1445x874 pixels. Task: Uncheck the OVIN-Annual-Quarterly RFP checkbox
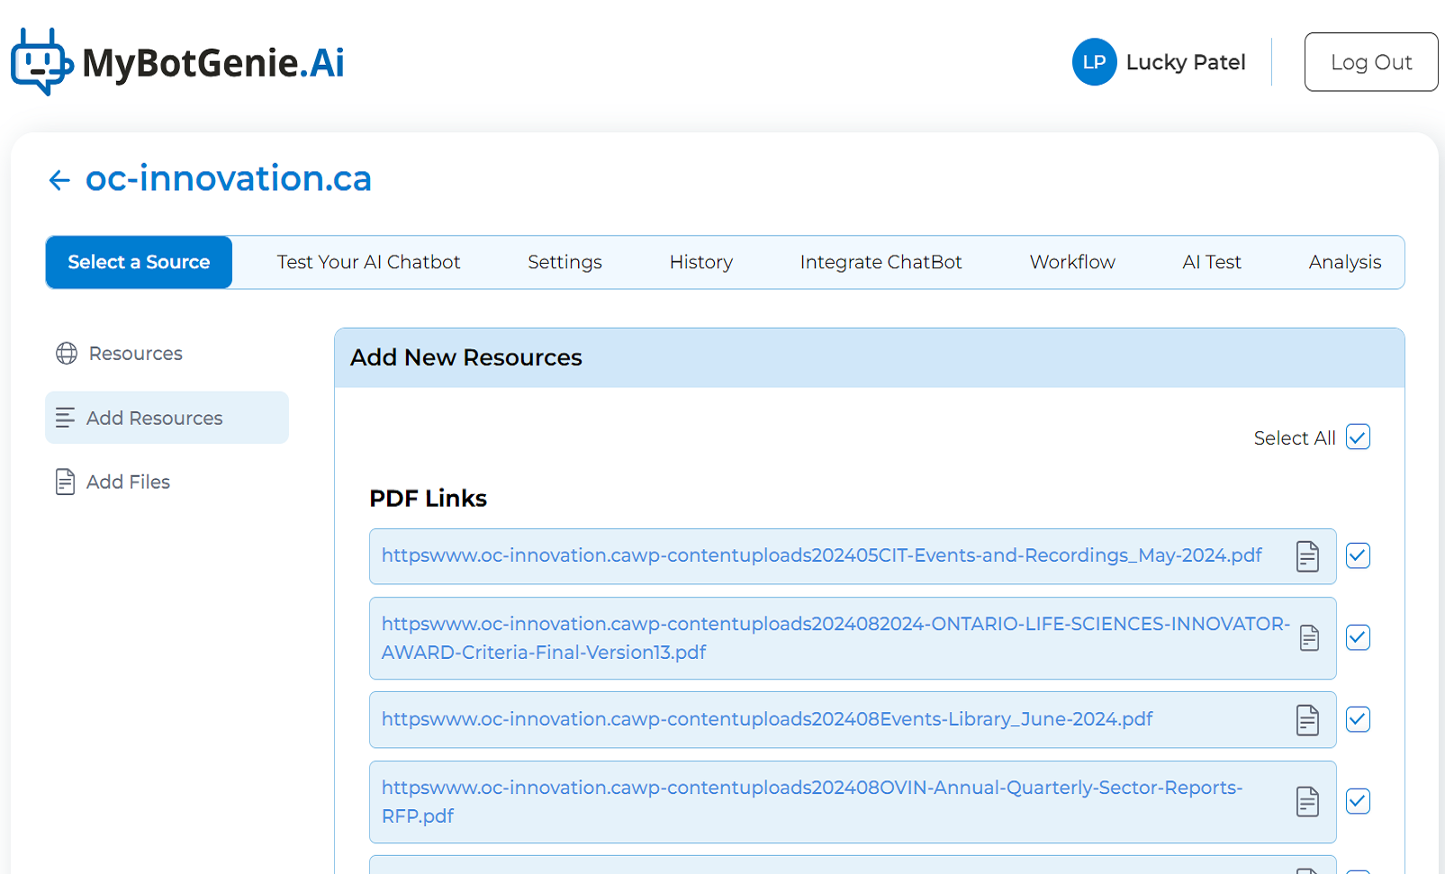[x=1358, y=801]
